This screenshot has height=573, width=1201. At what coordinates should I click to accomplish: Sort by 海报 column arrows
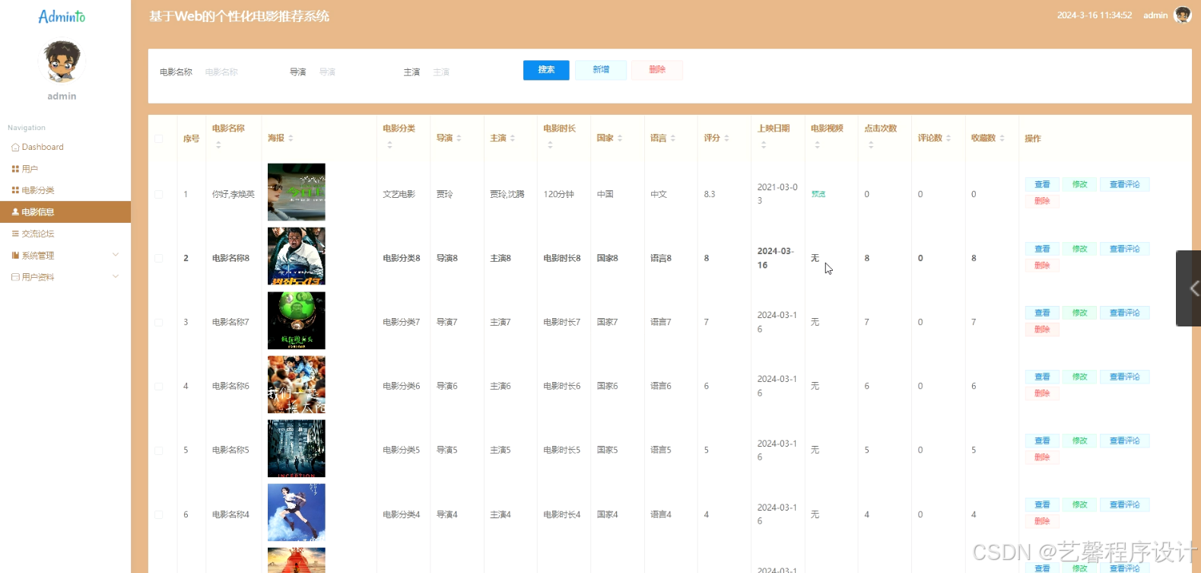(291, 138)
